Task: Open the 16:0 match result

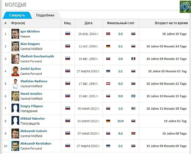Action: (120, 121)
